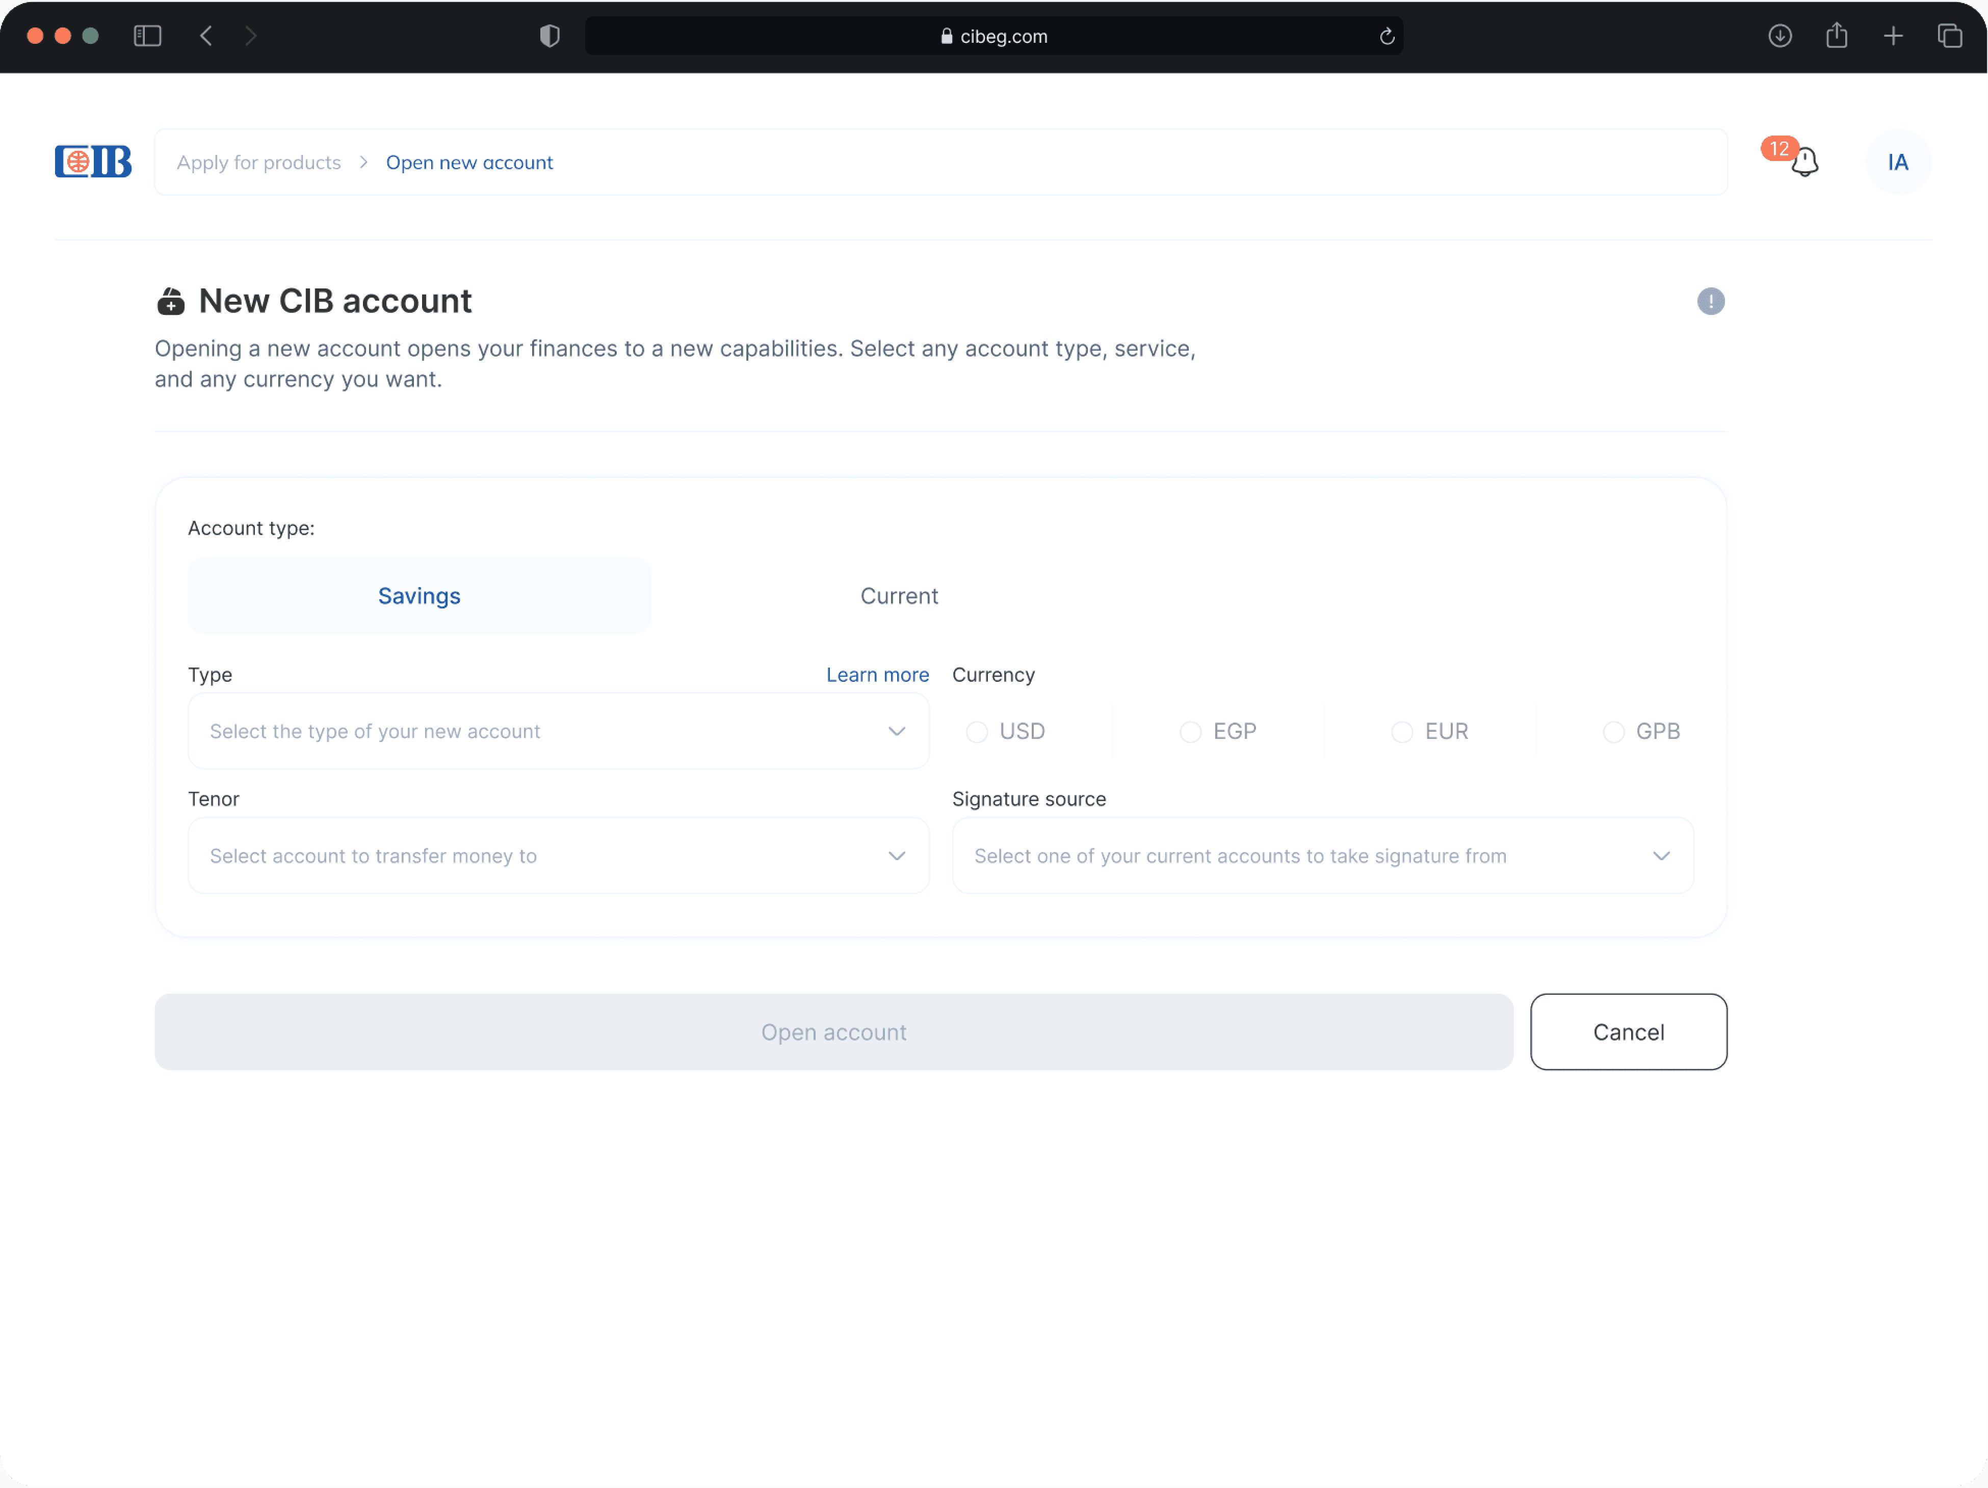
Task: Open the notifications bell
Action: pyautogui.click(x=1804, y=163)
